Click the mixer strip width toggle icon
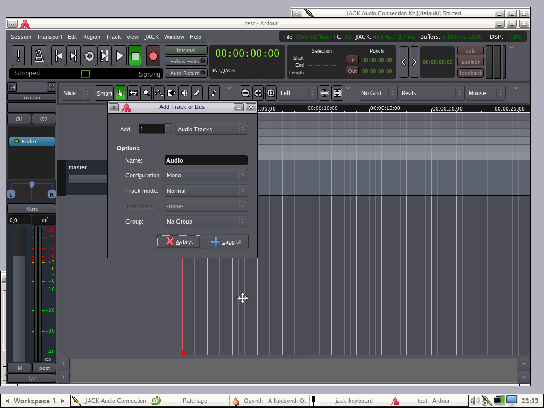This screenshot has height=408, width=544. click(12, 87)
